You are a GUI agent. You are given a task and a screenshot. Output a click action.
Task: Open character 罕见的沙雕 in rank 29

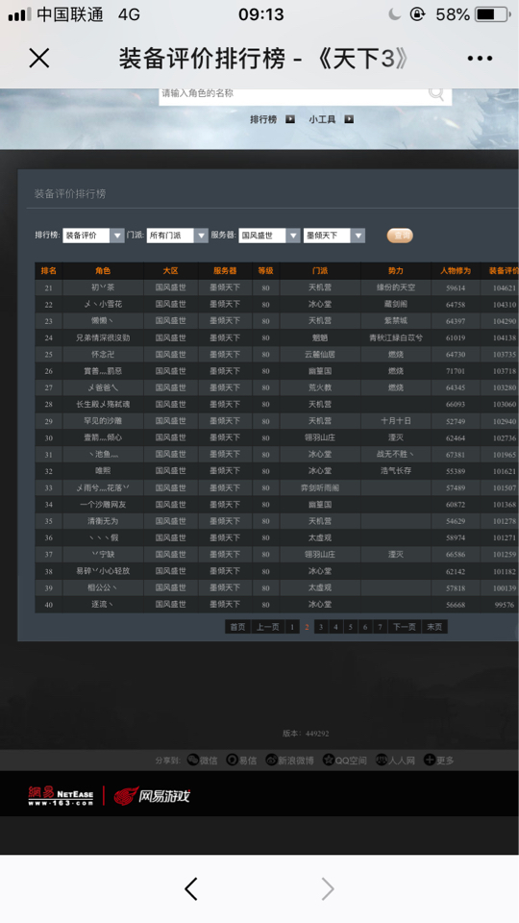(103, 421)
